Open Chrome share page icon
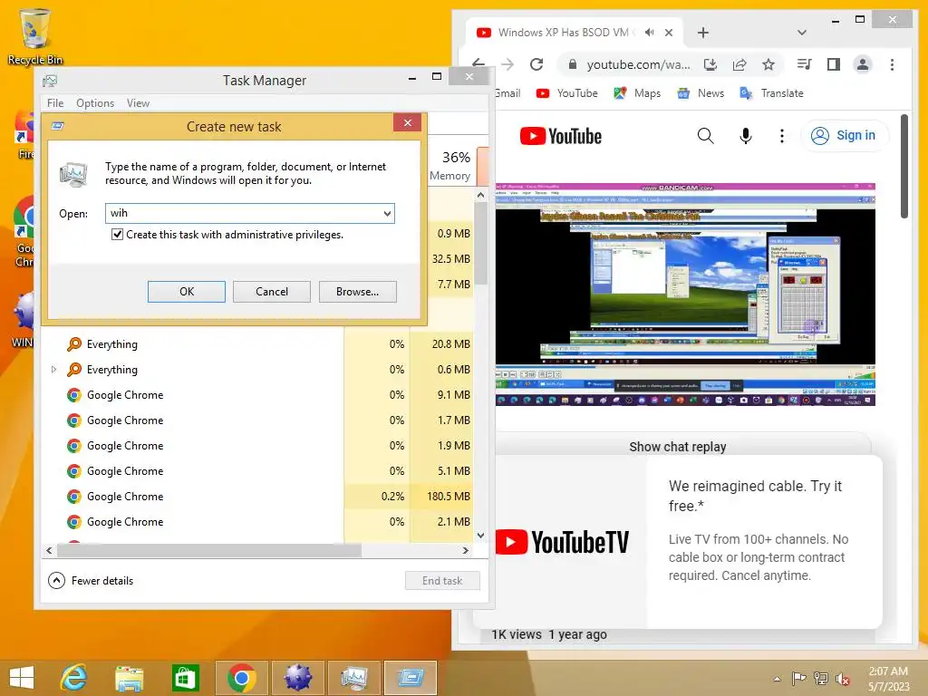 click(739, 64)
